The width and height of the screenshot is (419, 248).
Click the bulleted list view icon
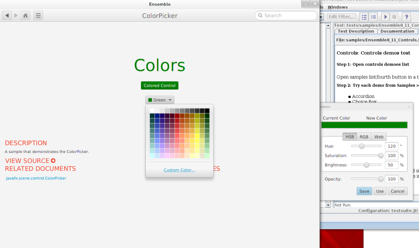[x=373, y=17]
